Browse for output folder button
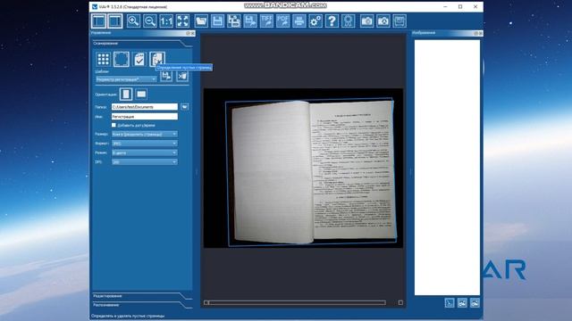The width and height of the screenshot is (572, 321). (x=185, y=107)
